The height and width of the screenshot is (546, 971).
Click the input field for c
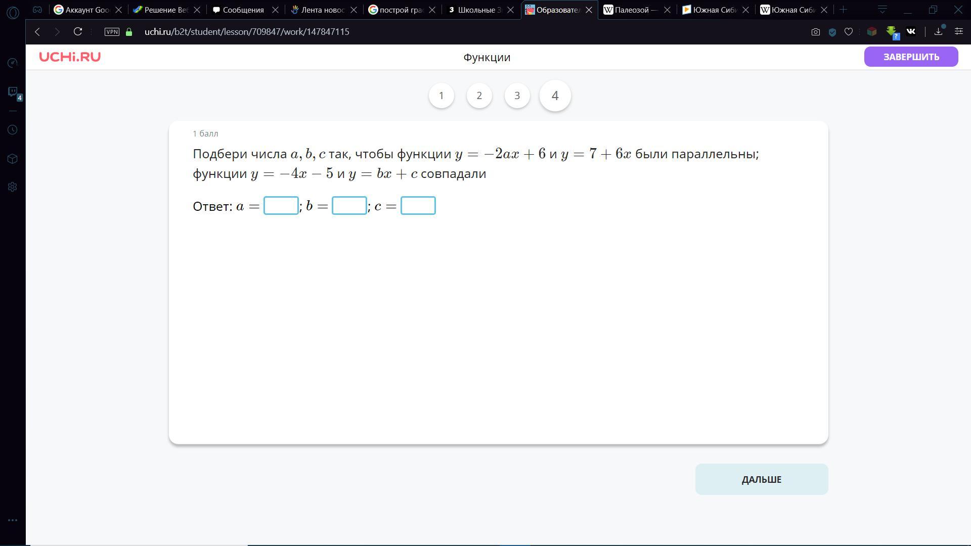[x=418, y=206]
